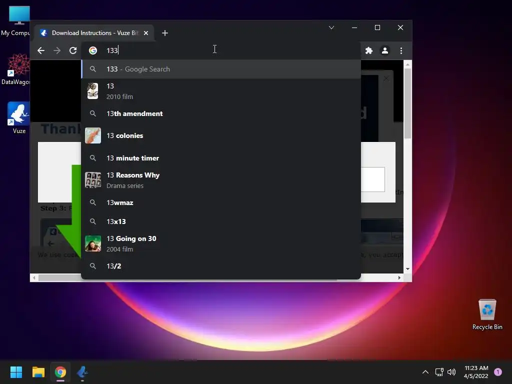Open the Chrome profile avatar icon
Image resolution: width=512 pixels, height=384 pixels.
tap(385, 50)
